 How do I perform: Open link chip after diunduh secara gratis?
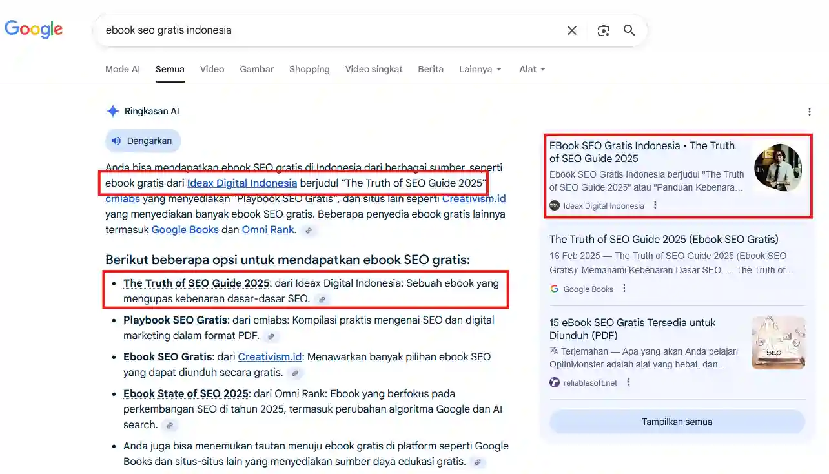pyautogui.click(x=295, y=373)
